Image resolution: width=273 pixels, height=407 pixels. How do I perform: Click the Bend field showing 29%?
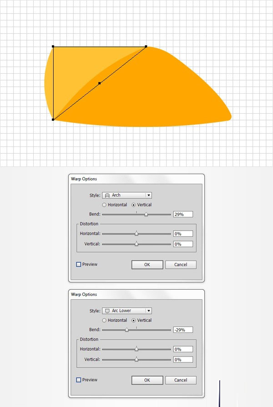tap(183, 214)
